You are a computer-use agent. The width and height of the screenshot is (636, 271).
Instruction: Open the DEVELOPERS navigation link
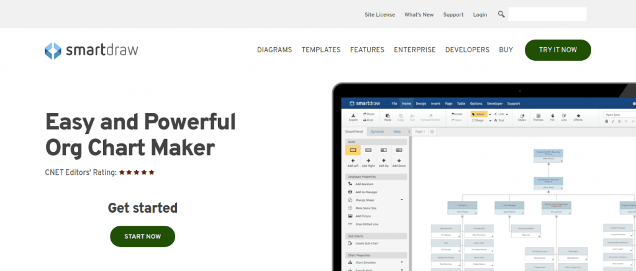pyautogui.click(x=467, y=50)
